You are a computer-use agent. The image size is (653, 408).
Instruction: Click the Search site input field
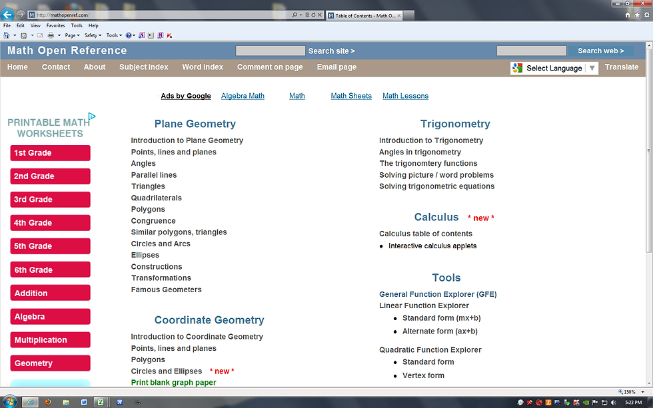pos(270,51)
